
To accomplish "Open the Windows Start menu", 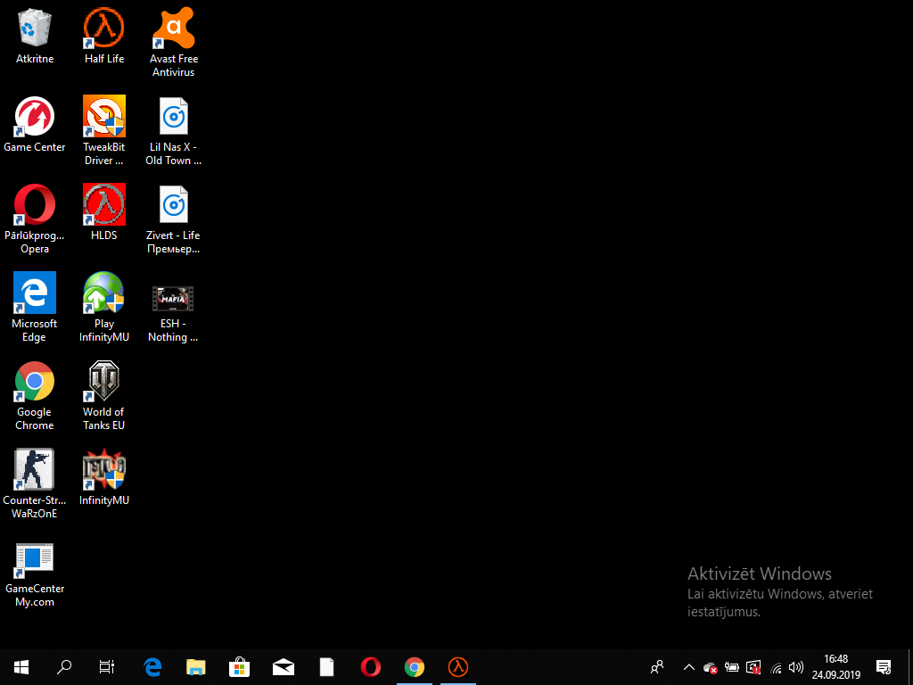I will click(21, 667).
